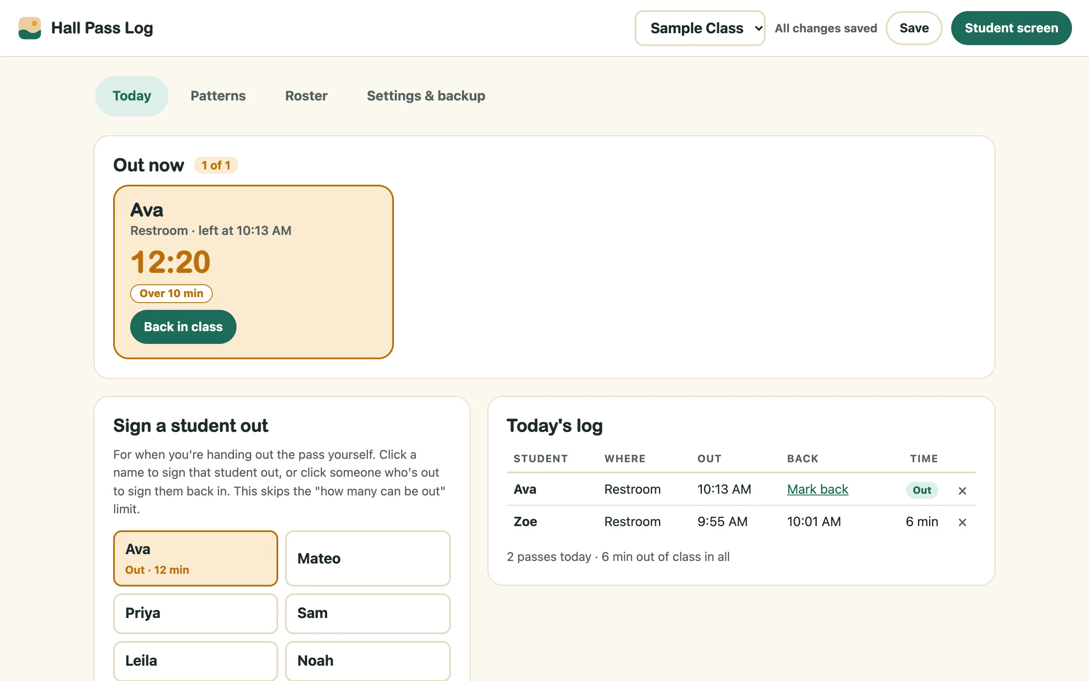This screenshot has width=1089, height=681.
Task: Open the Sample Class dropdown
Action: point(700,28)
